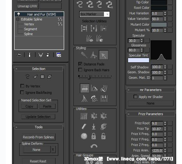Adjust the Self Shadow spinner

[165, 67]
